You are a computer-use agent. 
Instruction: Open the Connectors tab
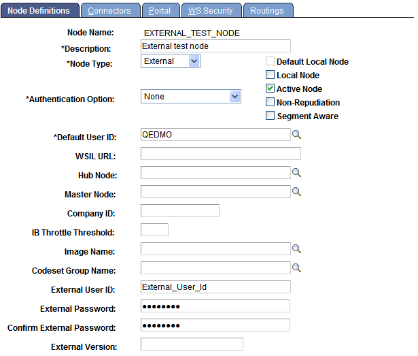pos(109,10)
